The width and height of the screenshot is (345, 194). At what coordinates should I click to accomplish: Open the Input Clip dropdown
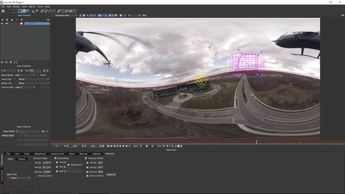[x=19, y=178]
